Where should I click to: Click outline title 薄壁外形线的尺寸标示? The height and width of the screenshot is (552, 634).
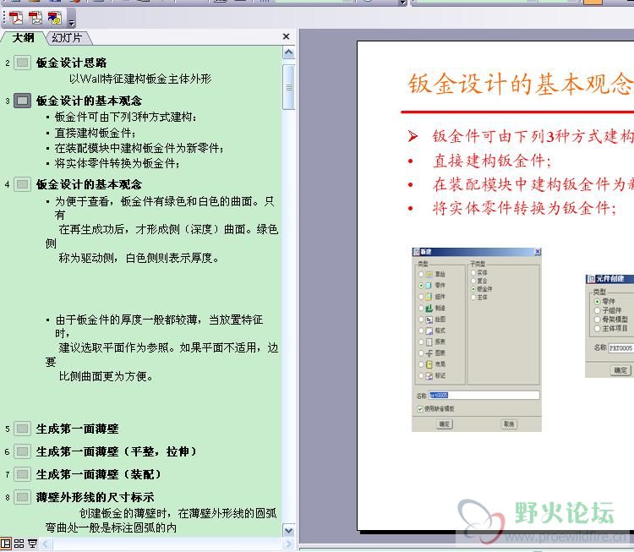point(95,497)
